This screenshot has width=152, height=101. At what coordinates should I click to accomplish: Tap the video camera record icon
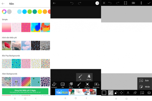click(134, 3)
